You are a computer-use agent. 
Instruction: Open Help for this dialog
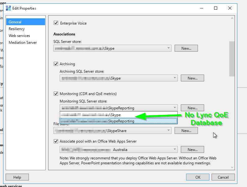[17, 177]
